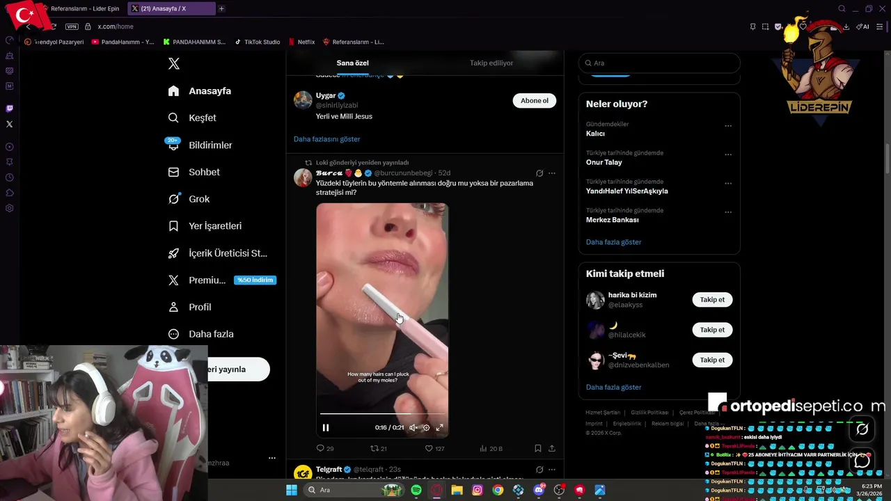Open options for Kalıcı trend

[728, 126]
